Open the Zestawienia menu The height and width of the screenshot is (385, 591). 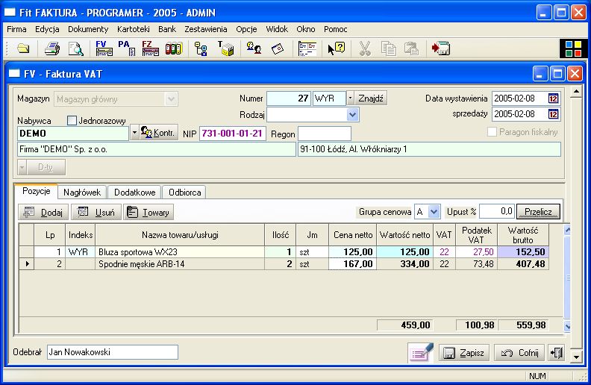pos(206,29)
